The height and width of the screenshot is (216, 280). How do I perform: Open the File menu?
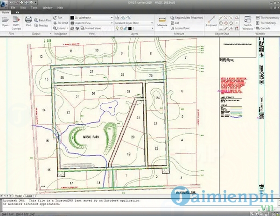coord(13,7)
